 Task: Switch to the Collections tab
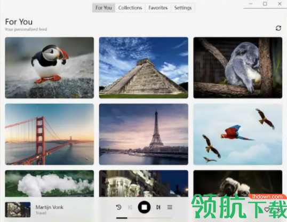(x=130, y=7)
